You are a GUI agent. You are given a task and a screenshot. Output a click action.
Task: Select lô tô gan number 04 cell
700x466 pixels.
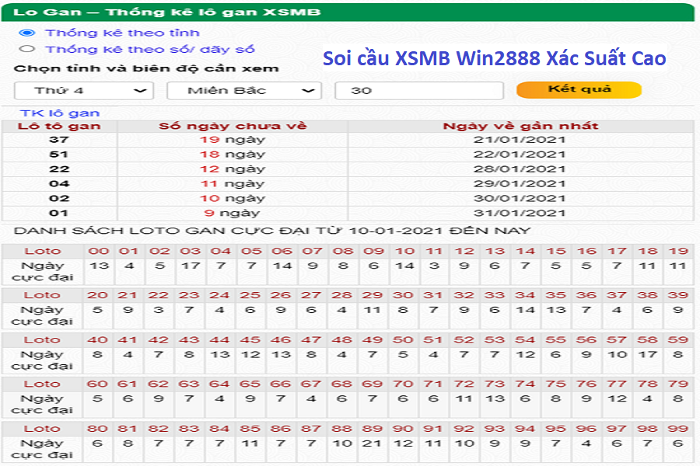click(x=59, y=184)
